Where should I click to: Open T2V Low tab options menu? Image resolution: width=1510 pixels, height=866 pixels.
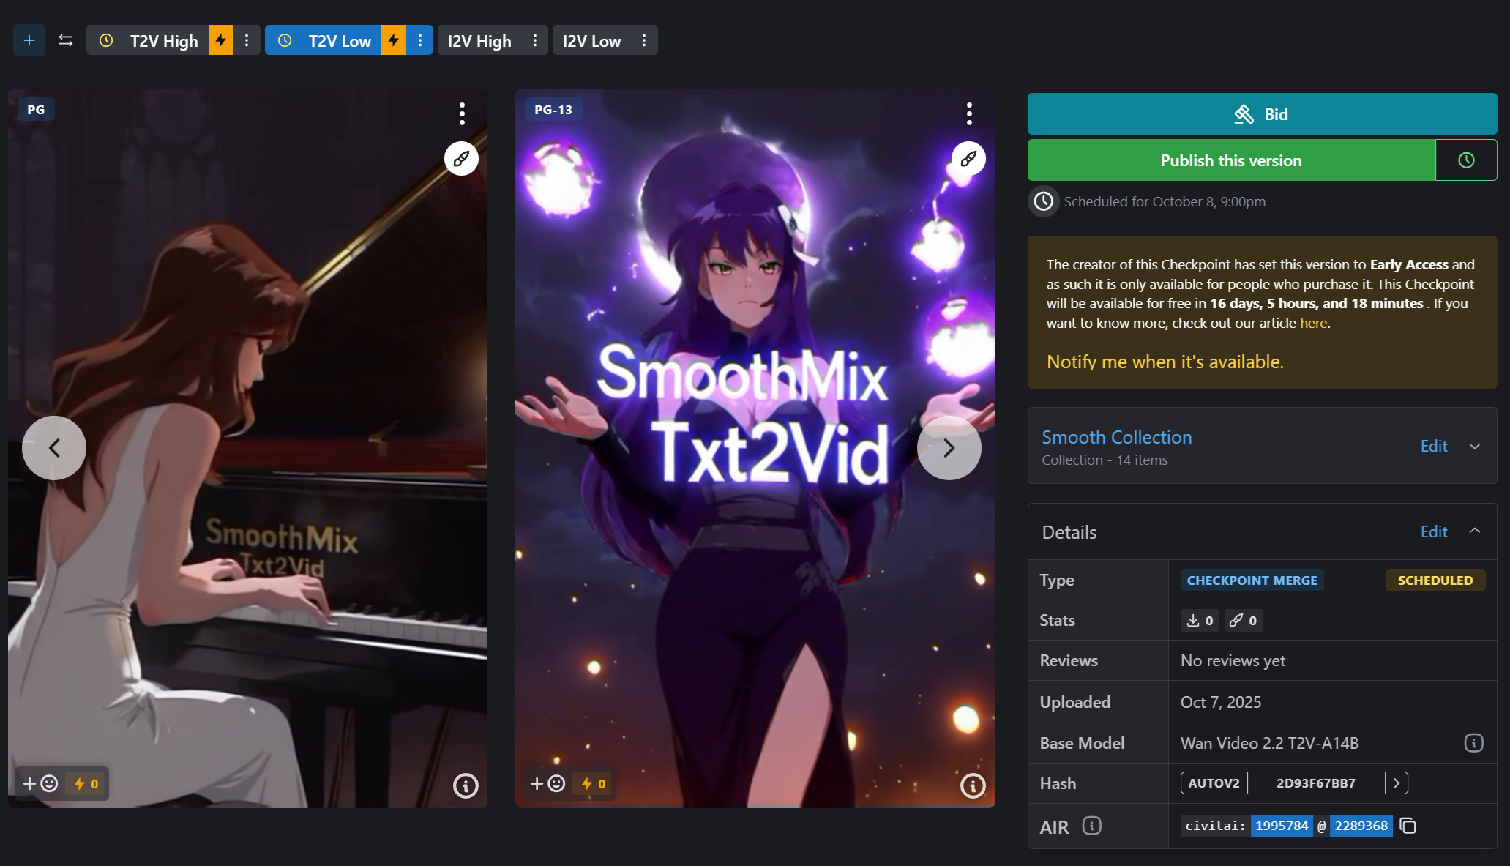pos(420,40)
